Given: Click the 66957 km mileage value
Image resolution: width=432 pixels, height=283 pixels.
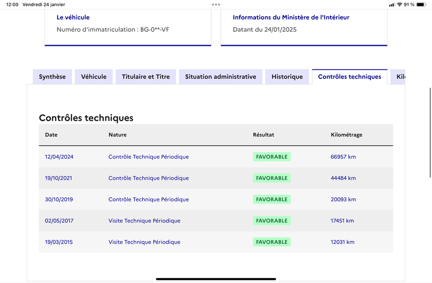Looking at the screenshot, I should click(x=343, y=157).
